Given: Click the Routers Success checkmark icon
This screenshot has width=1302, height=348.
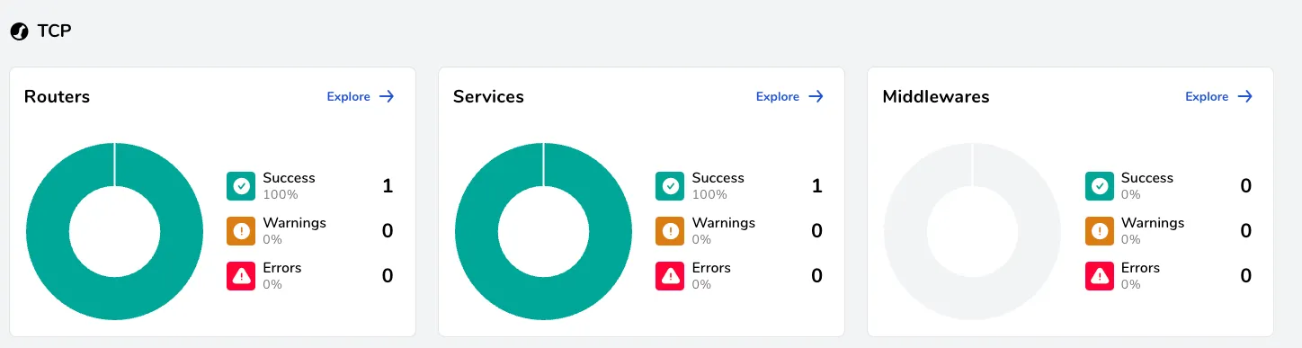Looking at the screenshot, I should (241, 186).
